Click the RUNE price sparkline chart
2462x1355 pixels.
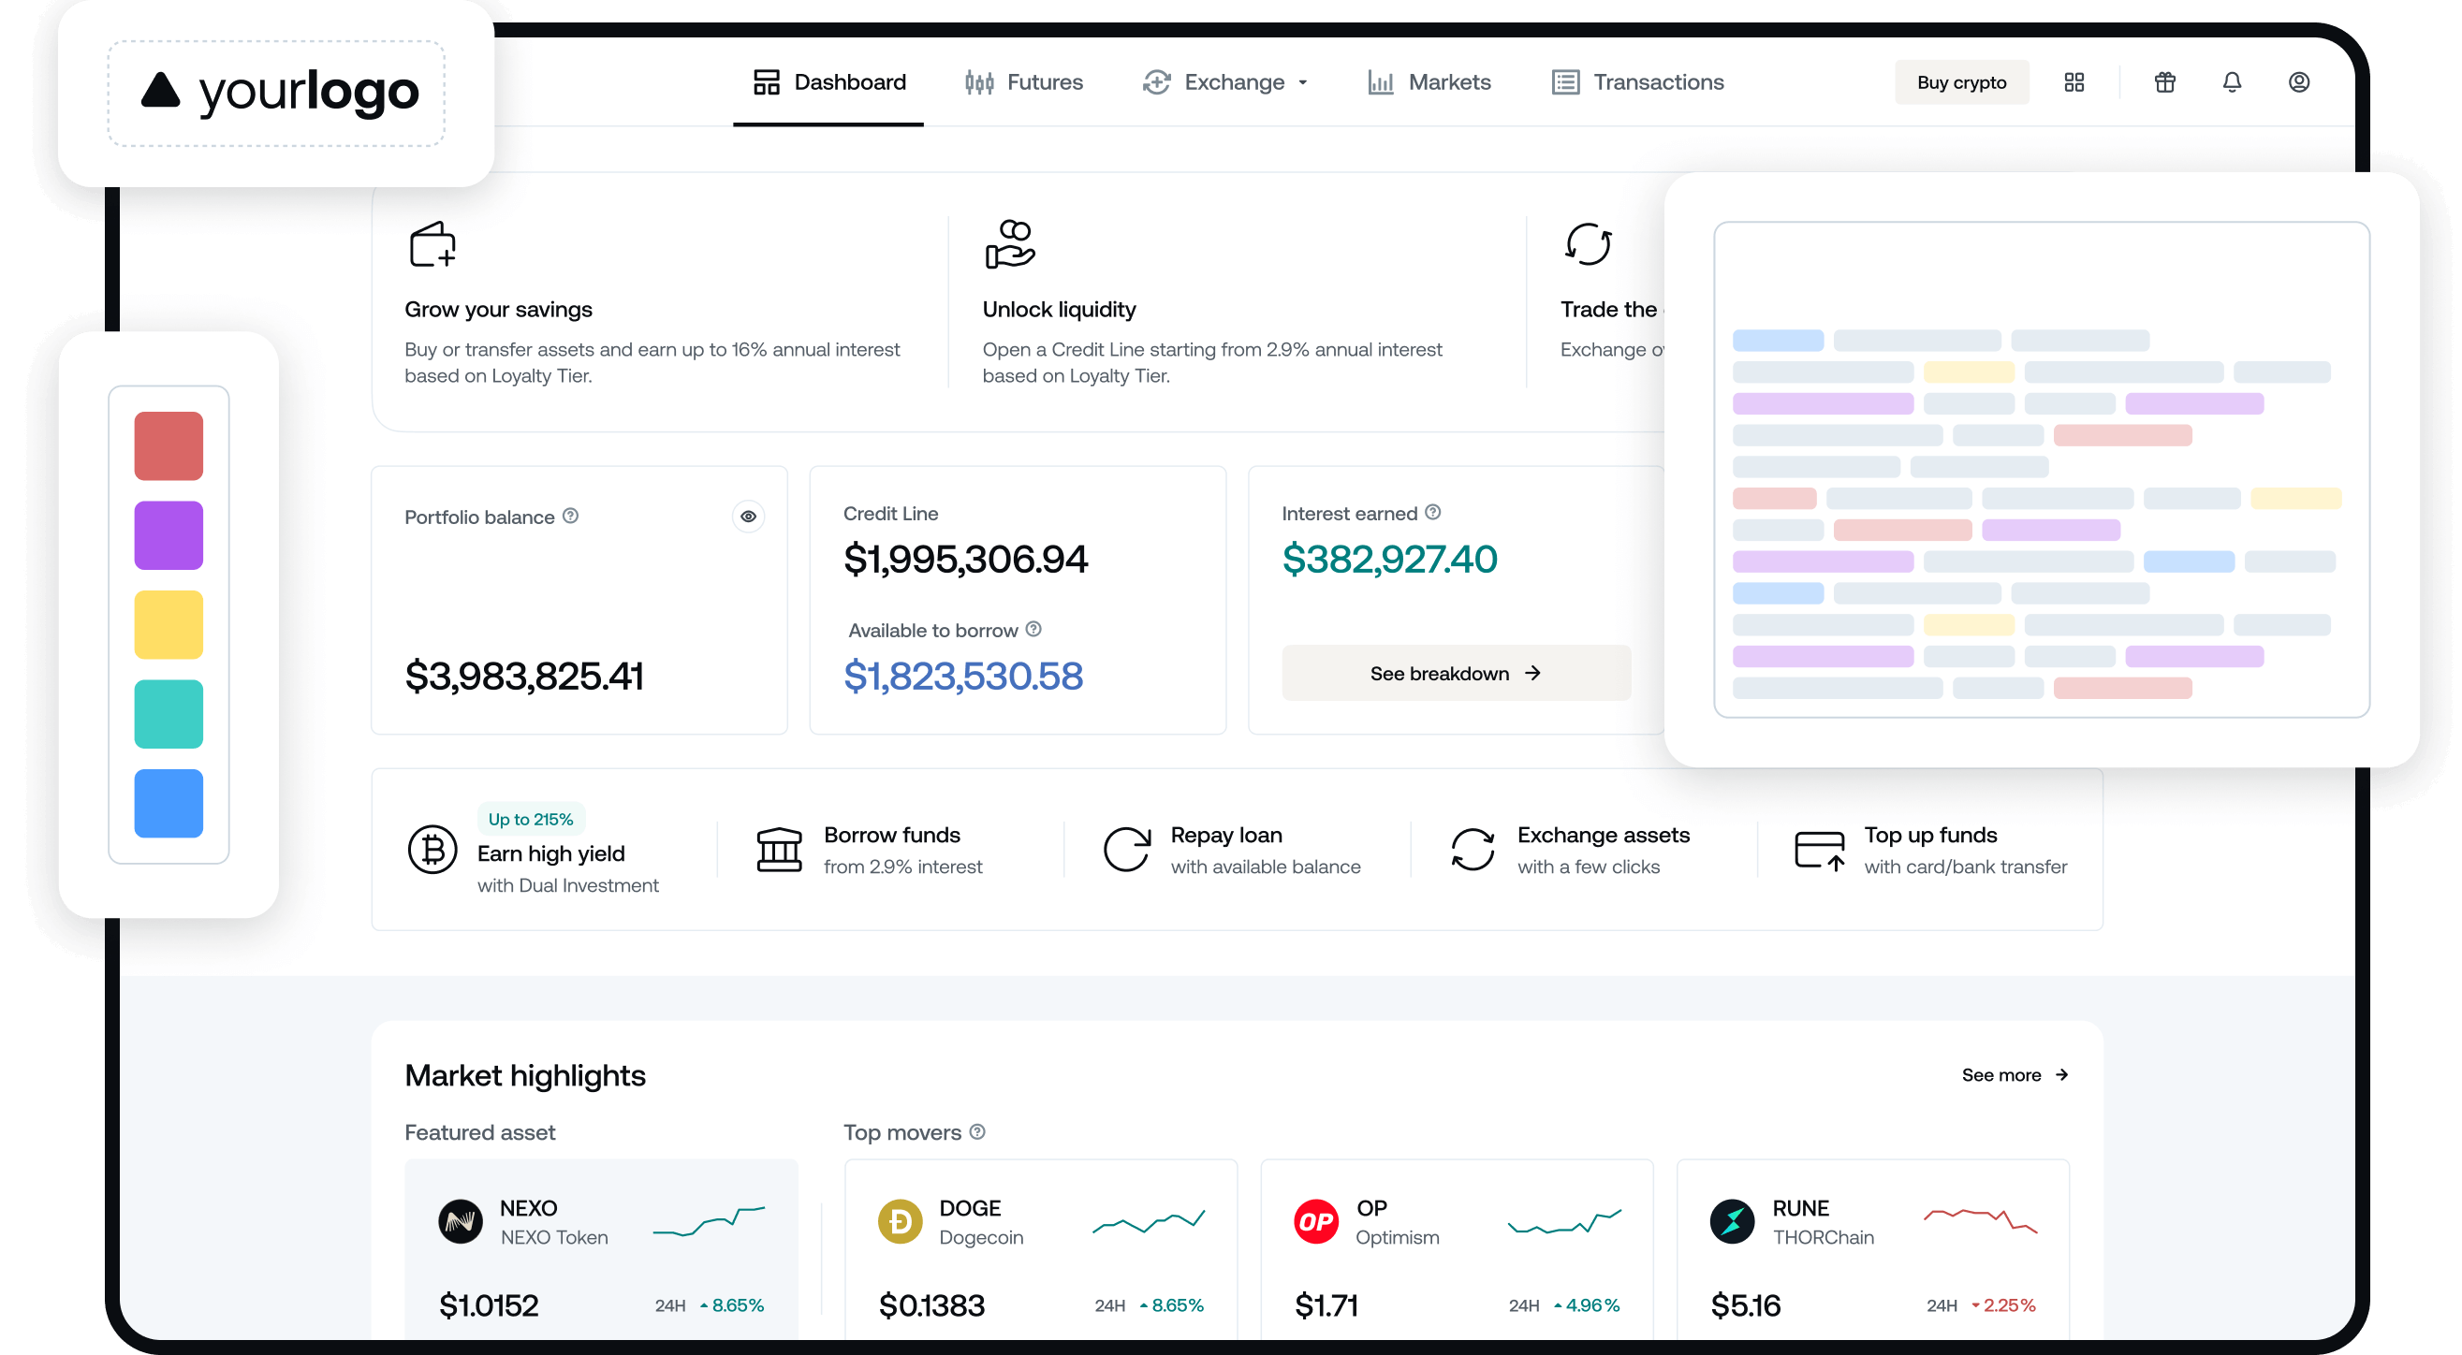coord(1980,1220)
